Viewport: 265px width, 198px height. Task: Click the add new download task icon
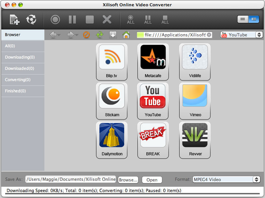(14, 20)
